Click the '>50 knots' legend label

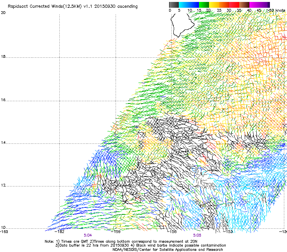pyautogui.click(x=276, y=10)
